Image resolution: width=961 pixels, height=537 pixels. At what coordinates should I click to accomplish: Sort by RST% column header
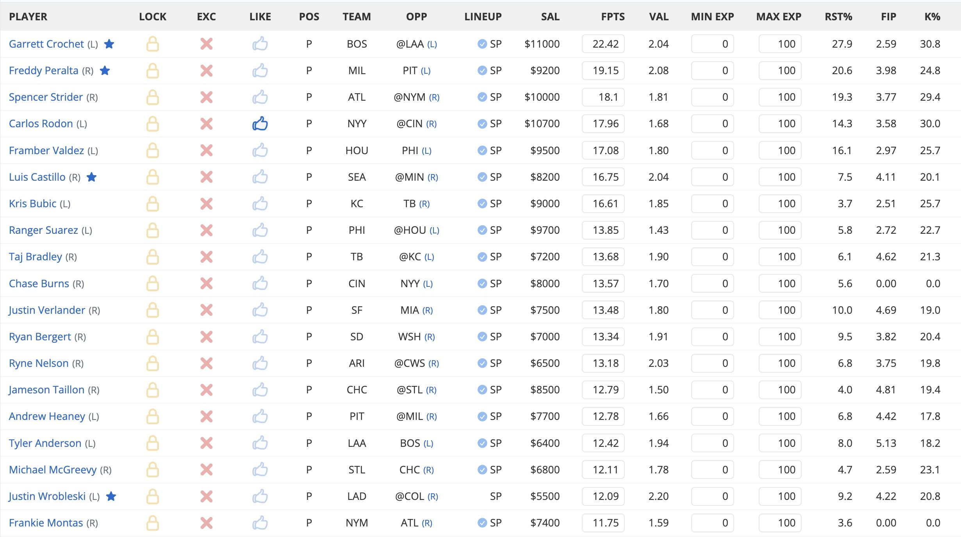point(838,17)
